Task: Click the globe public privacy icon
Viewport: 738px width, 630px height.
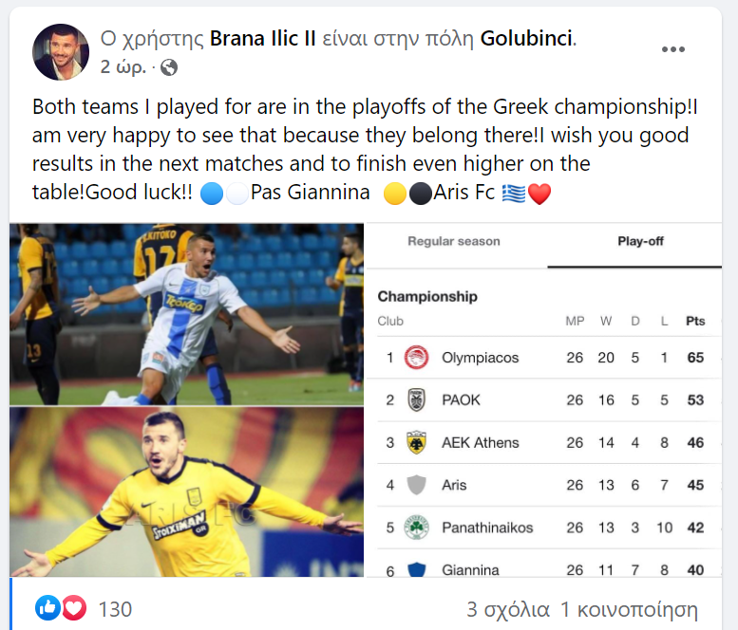Action: (169, 66)
